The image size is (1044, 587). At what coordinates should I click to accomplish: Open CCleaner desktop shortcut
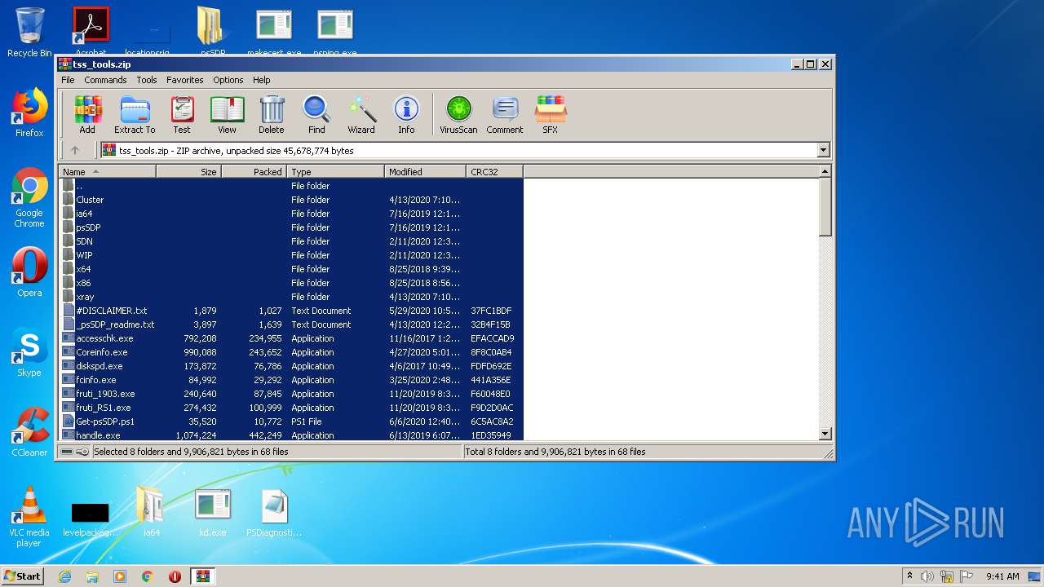(29, 431)
